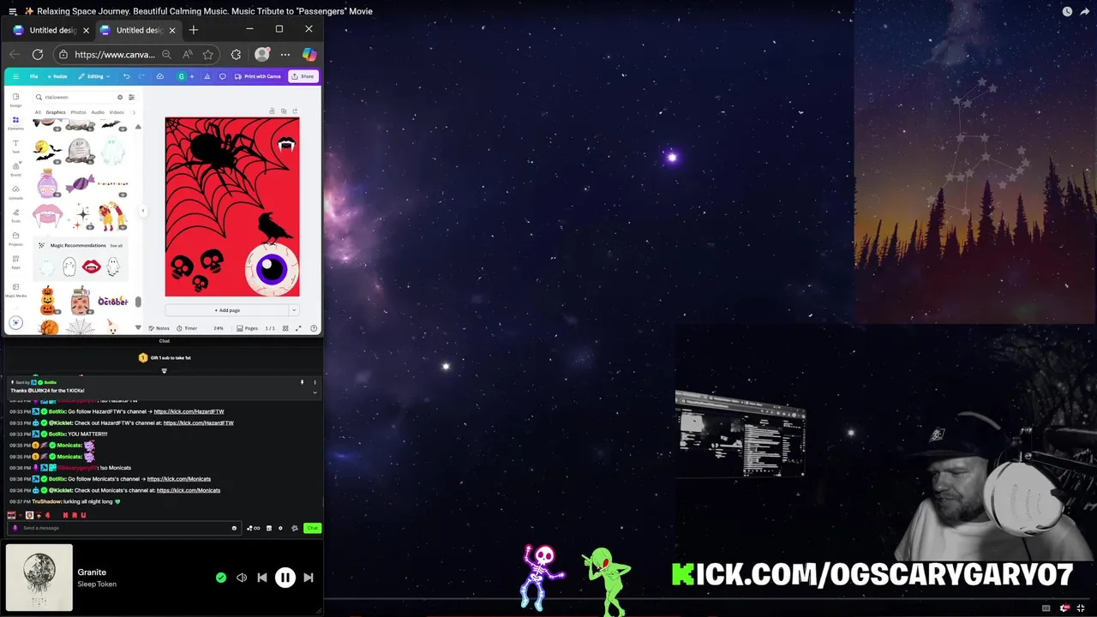Open the emoji picker in chat
The image size is (1097, 617).
(x=234, y=528)
